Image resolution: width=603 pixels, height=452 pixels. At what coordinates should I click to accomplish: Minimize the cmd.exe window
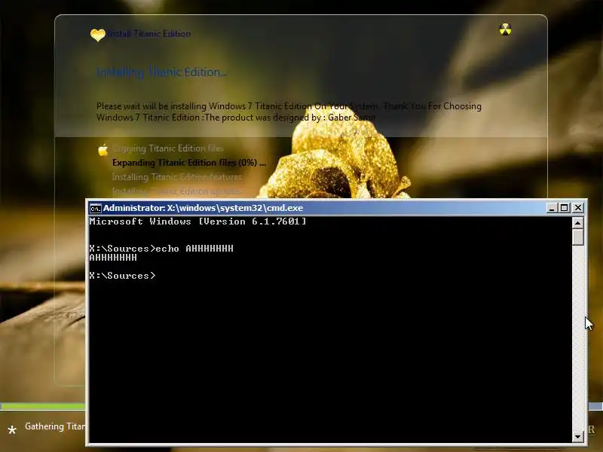click(552, 208)
